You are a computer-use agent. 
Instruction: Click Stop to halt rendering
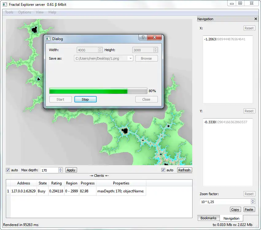[85, 99]
